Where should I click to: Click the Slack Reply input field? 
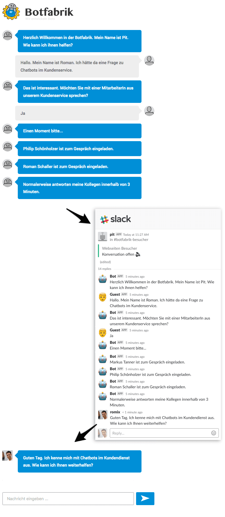[x=164, y=433]
